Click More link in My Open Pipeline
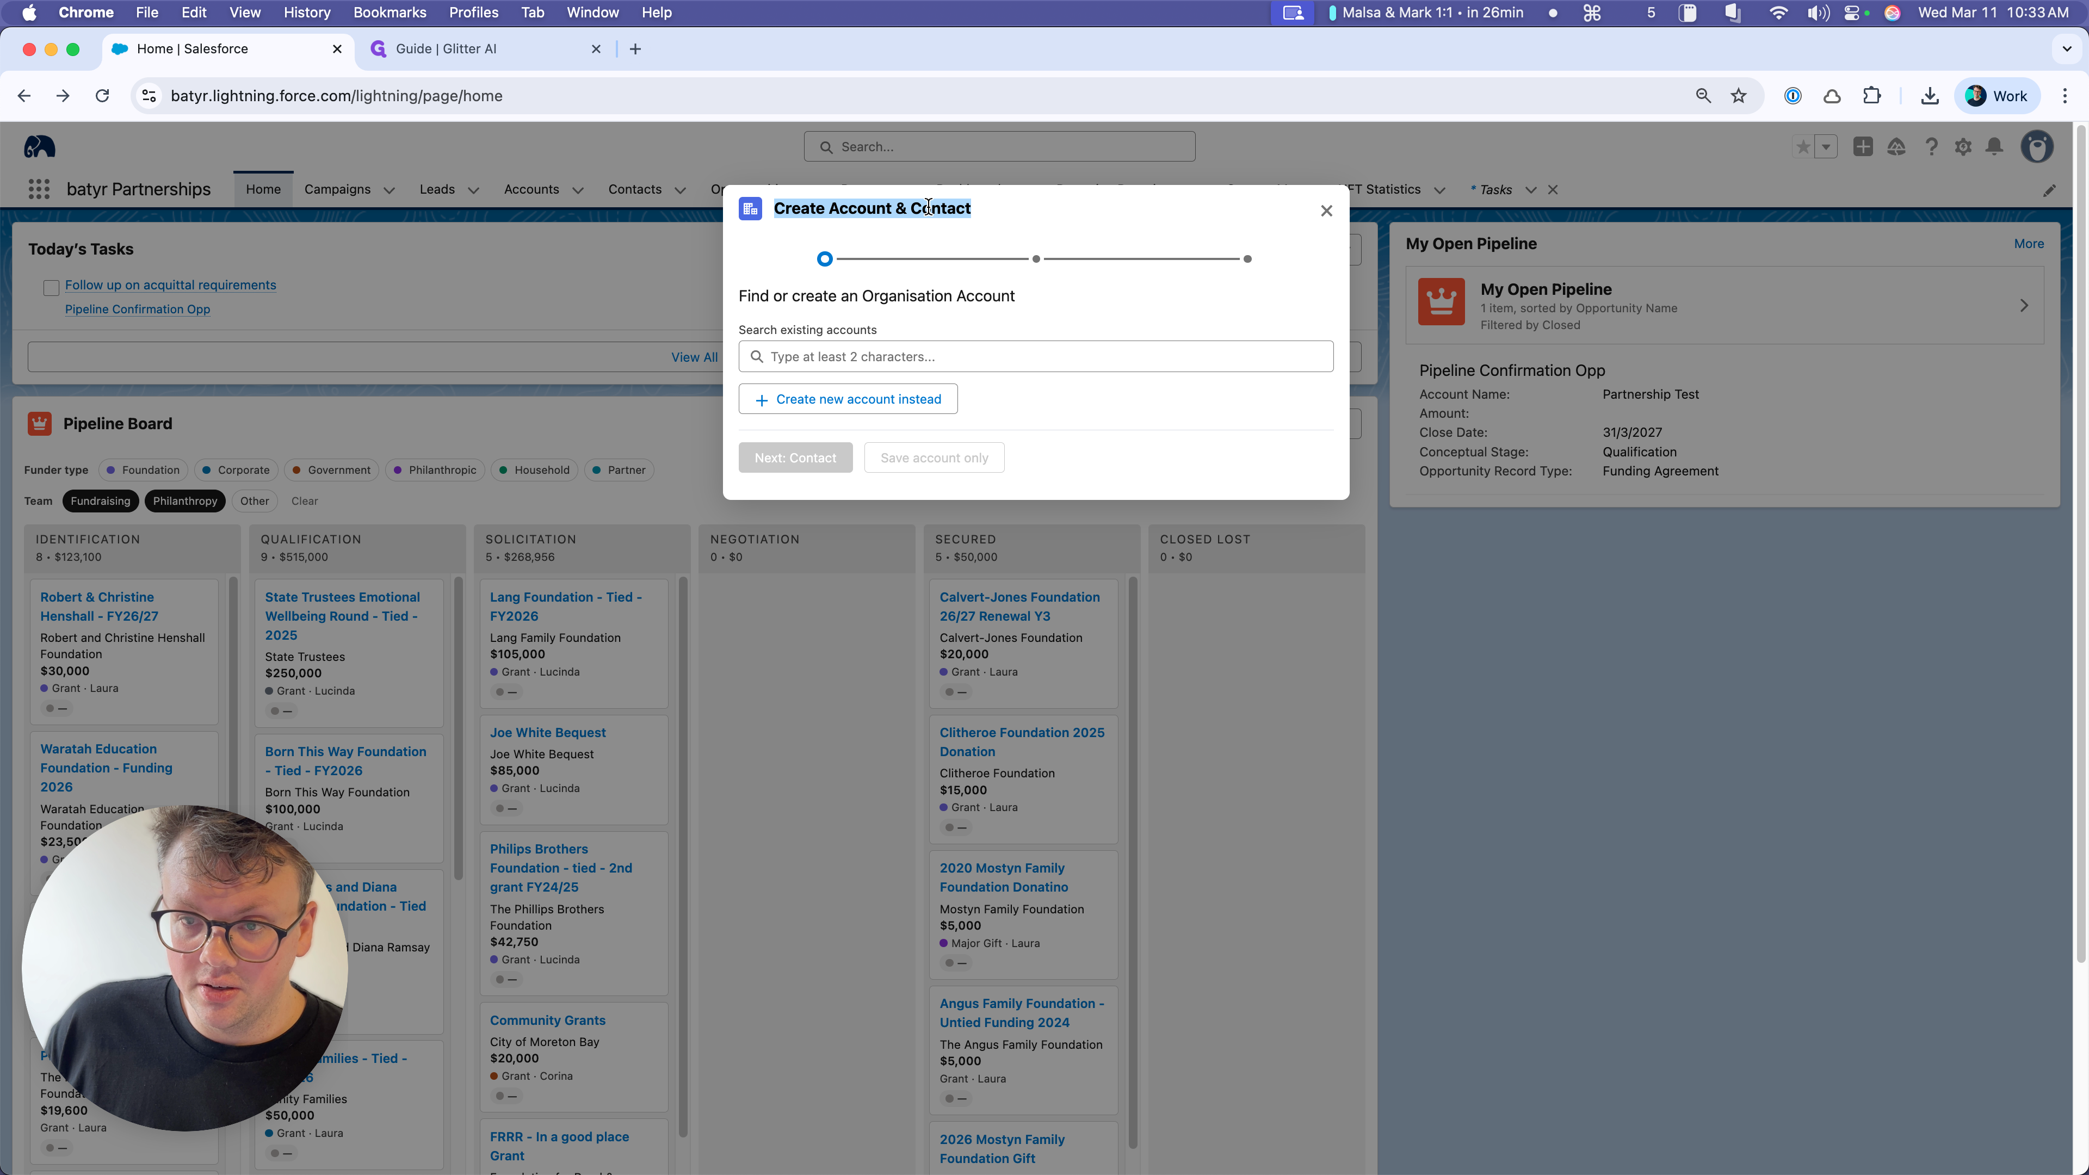 point(2028,244)
